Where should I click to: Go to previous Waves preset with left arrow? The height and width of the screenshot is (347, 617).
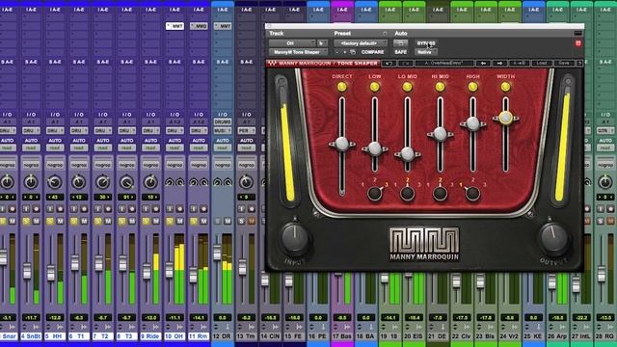483,64
